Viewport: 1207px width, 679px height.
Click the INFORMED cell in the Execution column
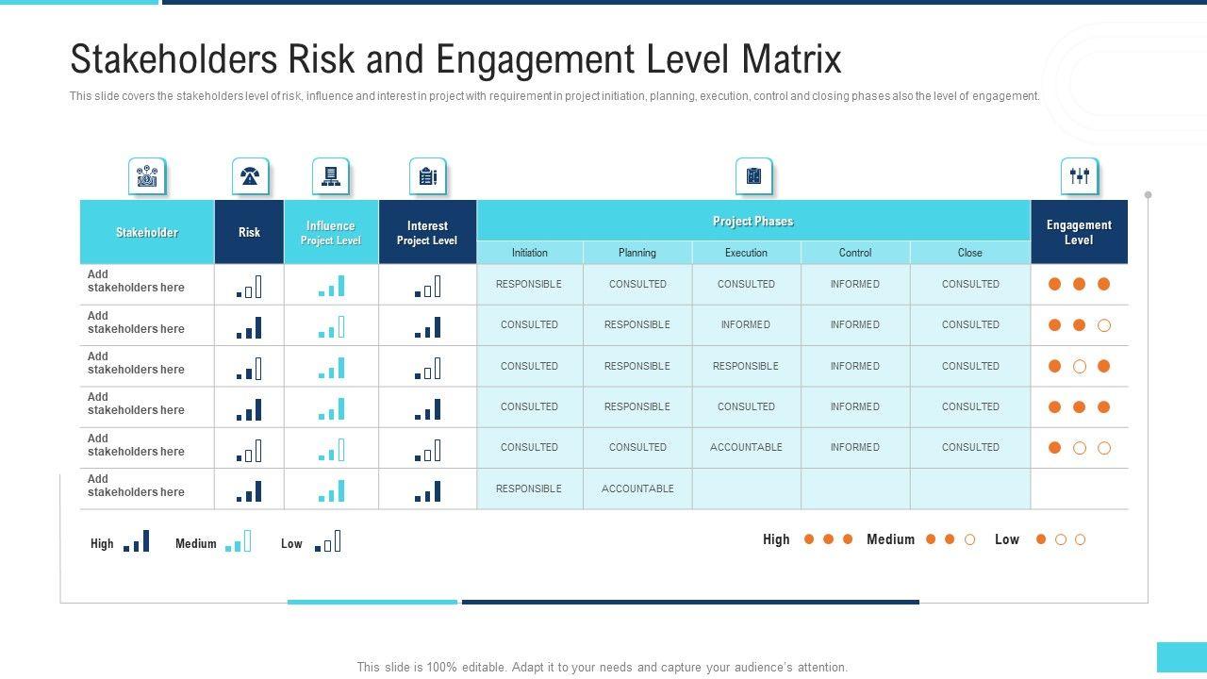pos(746,325)
